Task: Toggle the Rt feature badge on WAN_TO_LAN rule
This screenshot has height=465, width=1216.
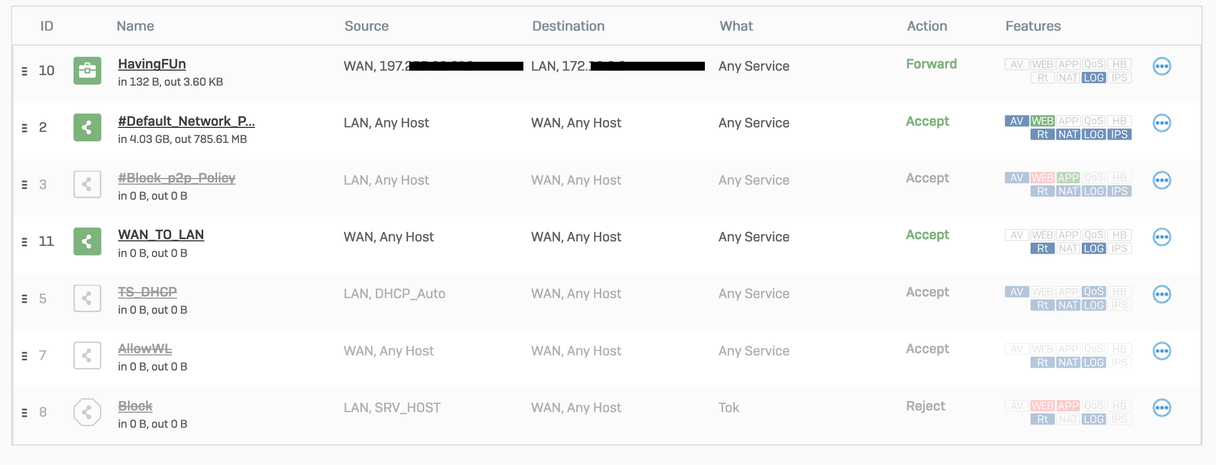Action: 1042,249
